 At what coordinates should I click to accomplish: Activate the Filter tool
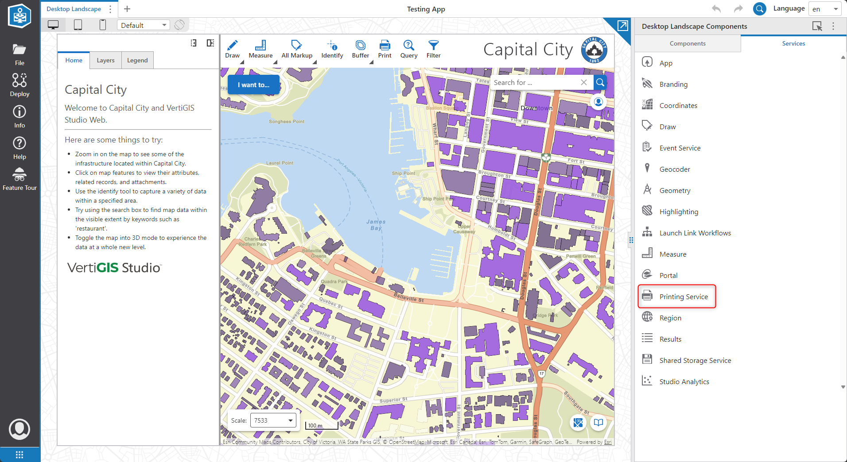coord(433,49)
